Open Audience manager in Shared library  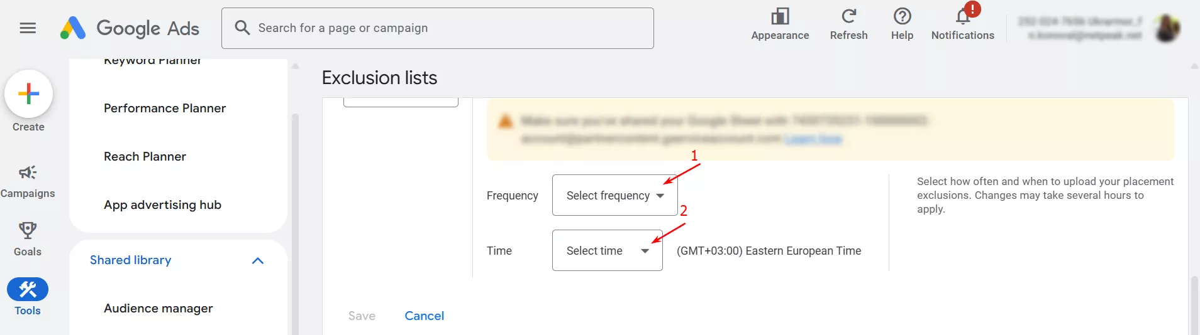tap(158, 309)
